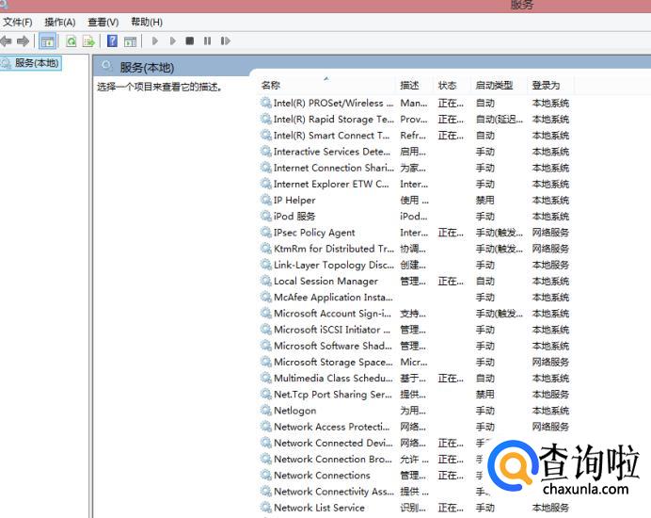Toggle the show/hide console tree icon

pyautogui.click(x=47, y=41)
